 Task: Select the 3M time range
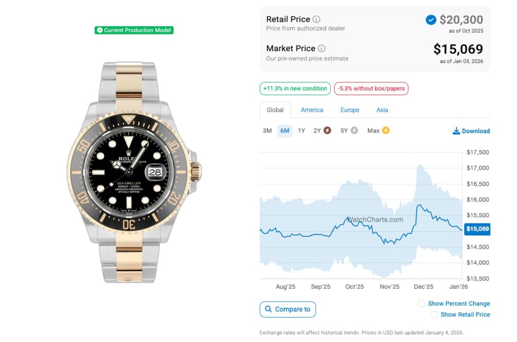click(267, 131)
